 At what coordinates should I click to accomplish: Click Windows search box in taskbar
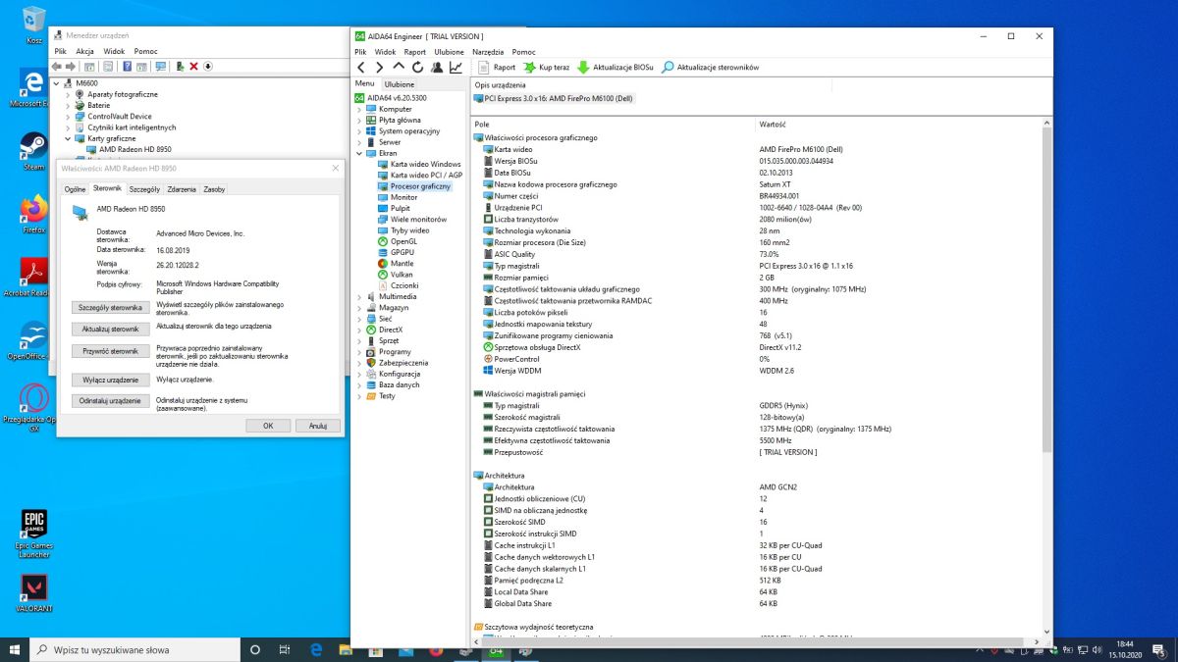click(135, 650)
